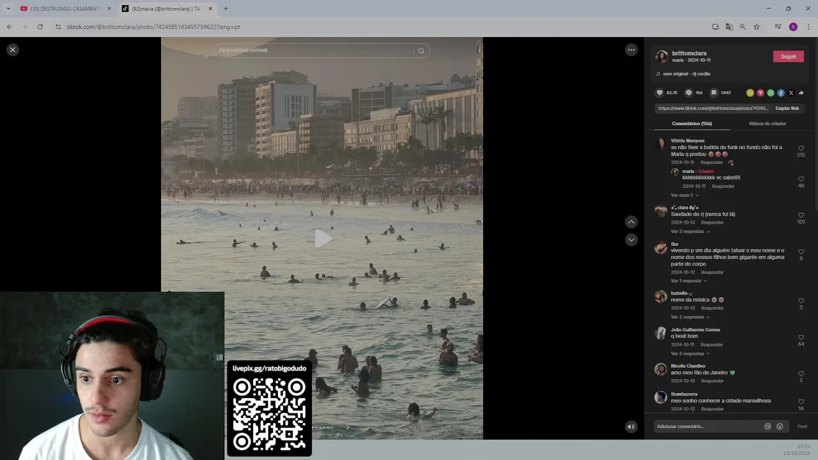Install app icon in address bar
Screen dimensions: 818x460
click(715, 27)
